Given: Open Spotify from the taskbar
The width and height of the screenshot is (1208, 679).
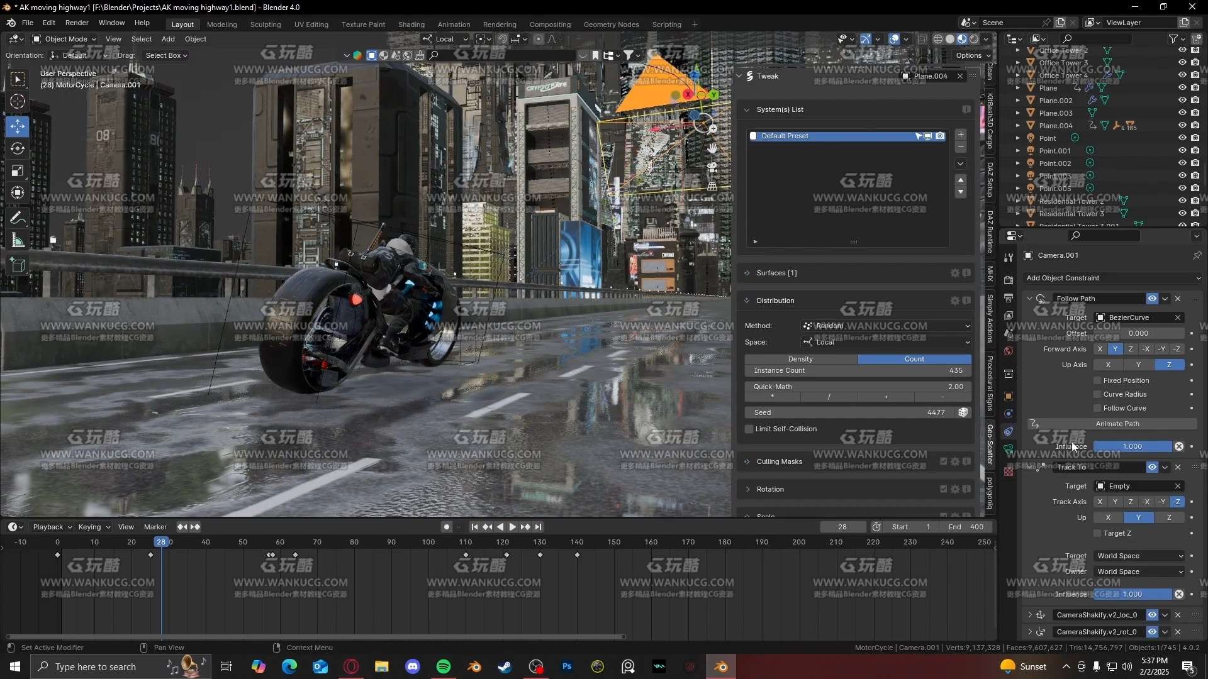Looking at the screenshot, I should (x=444, y=666).
